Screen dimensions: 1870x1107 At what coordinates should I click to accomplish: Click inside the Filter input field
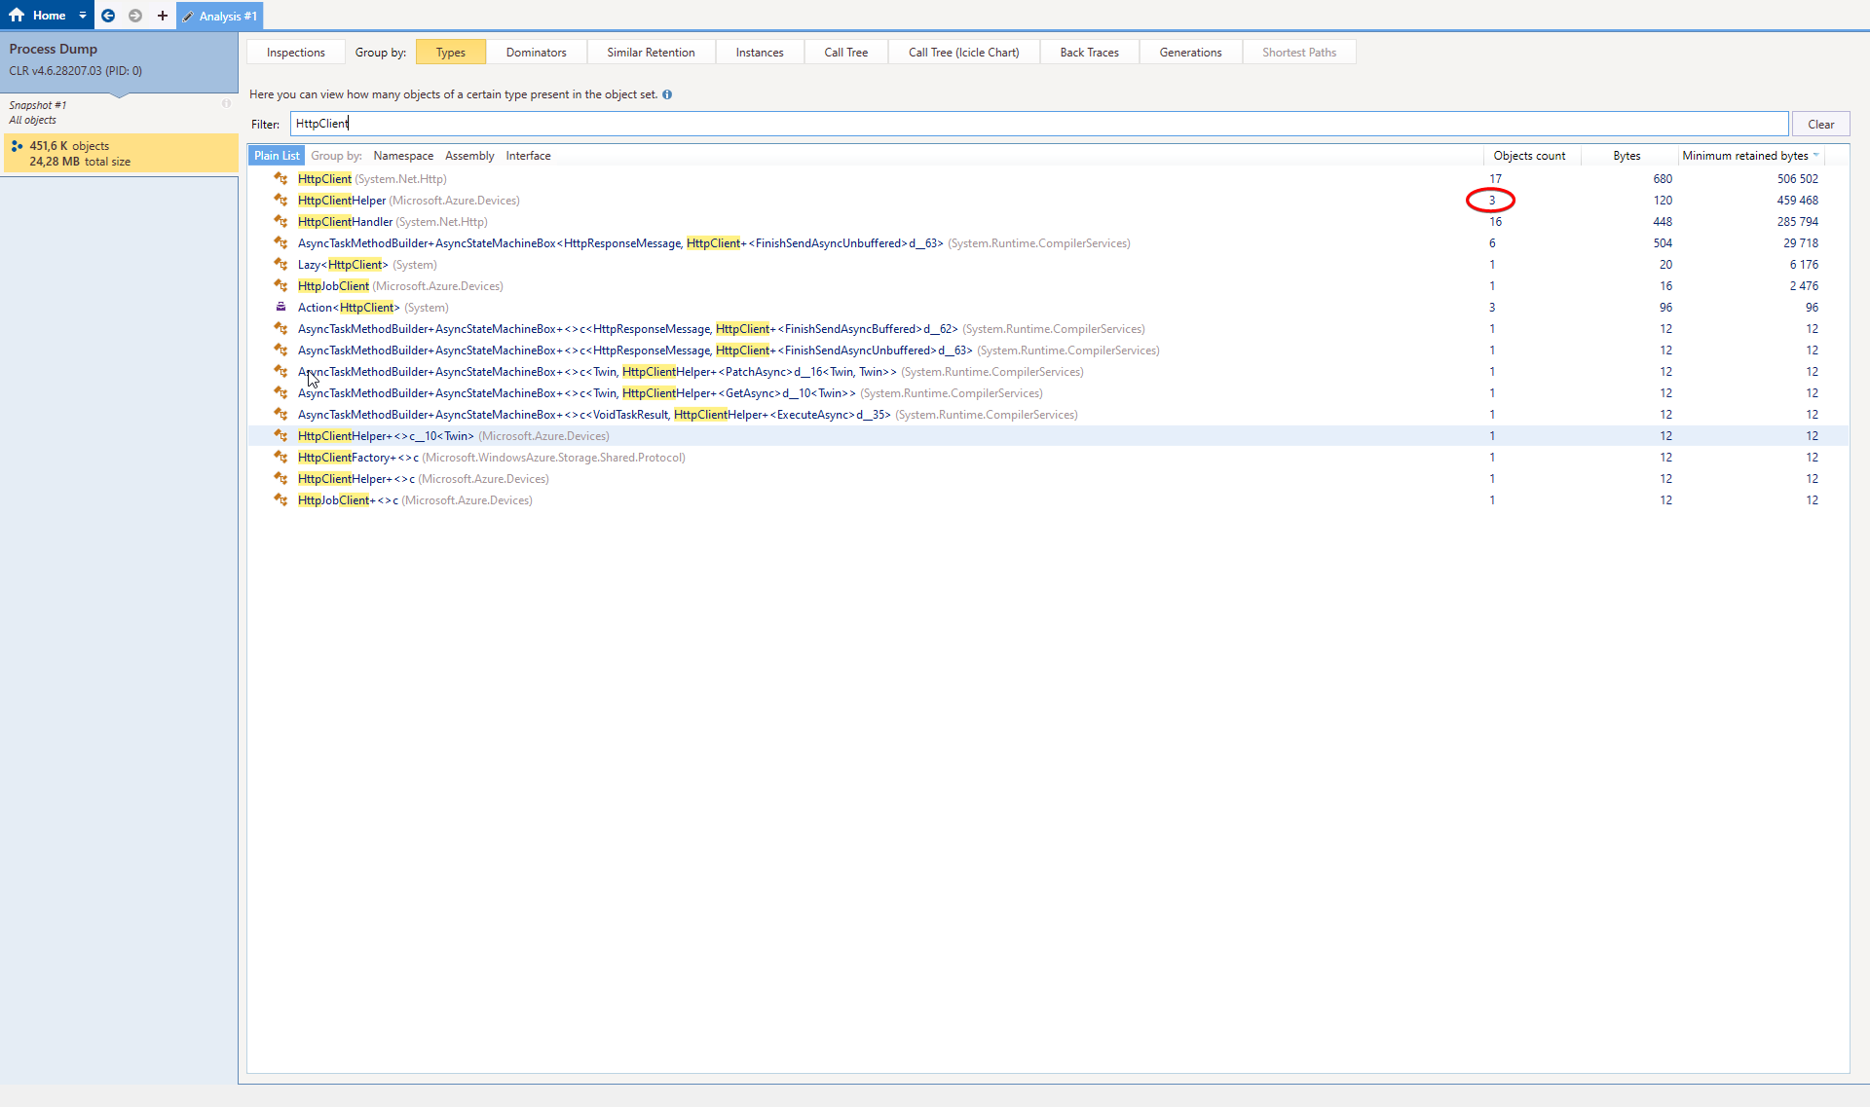tap(877, 124)
